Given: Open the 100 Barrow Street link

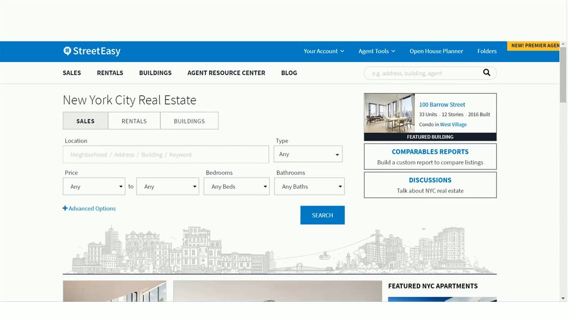Looking at the screenshot, I should (x=442, y=105).
